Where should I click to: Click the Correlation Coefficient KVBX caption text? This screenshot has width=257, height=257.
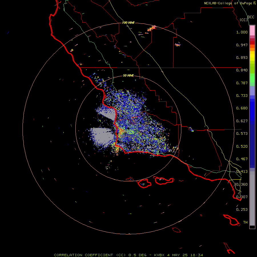[x=128, y=255]
